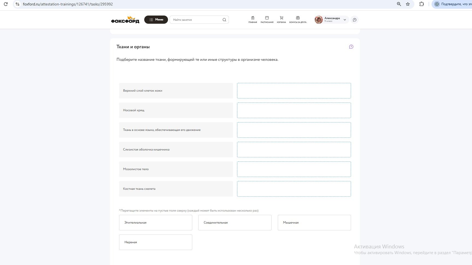Select the Мышечная answer tile
The height and width of the screenshot is (265, 472).
(314, 222)
